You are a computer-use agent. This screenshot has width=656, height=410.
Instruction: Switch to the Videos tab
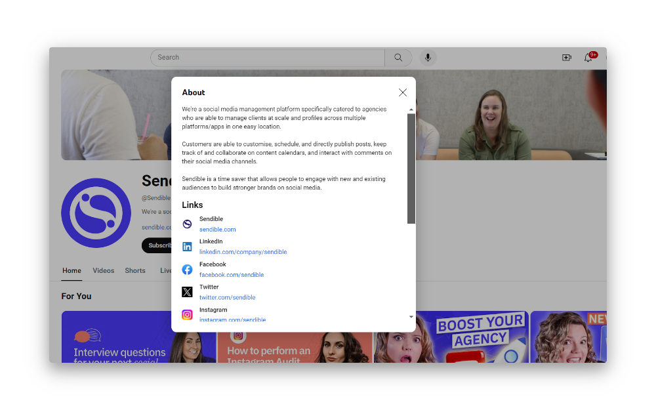coord(104,271)
